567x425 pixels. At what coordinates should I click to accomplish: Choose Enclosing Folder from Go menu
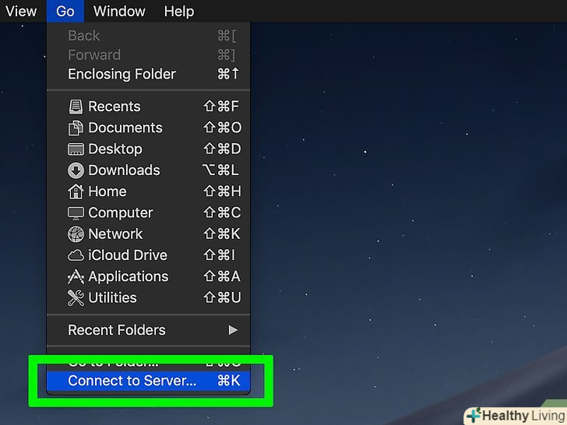pyautogui.click(x=148, y=74)
